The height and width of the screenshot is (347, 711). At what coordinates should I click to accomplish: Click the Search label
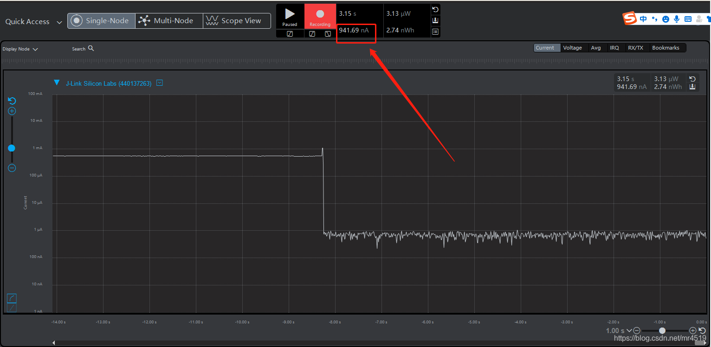coord(78,49)
